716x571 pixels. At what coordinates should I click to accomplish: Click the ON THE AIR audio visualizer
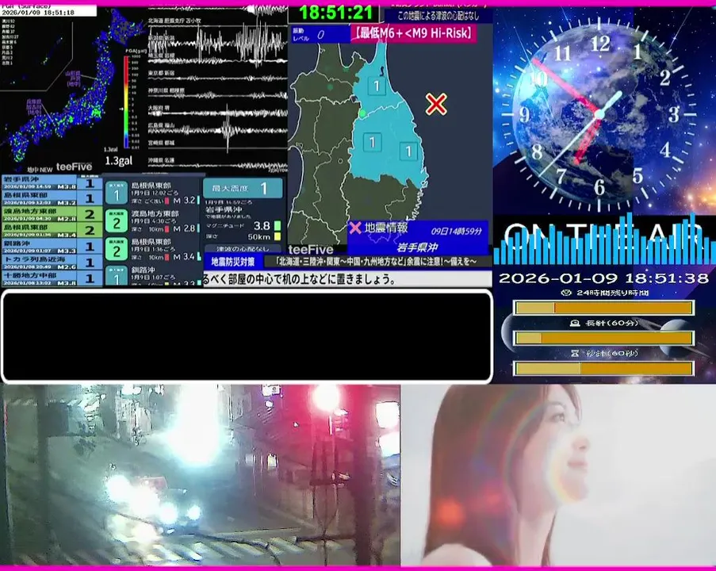[x=604, y=240]
